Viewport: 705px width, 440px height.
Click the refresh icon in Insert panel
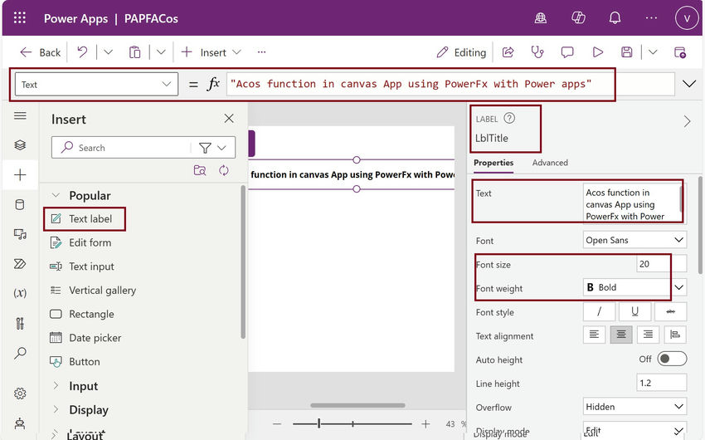click(223, 170)
